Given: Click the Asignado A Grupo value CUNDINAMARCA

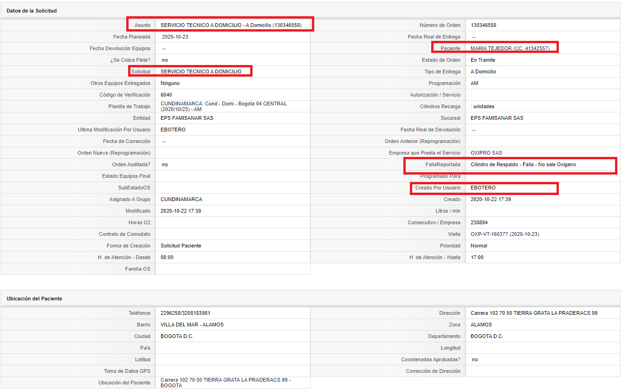Looking at the screenshot, I should click(181, 199).
